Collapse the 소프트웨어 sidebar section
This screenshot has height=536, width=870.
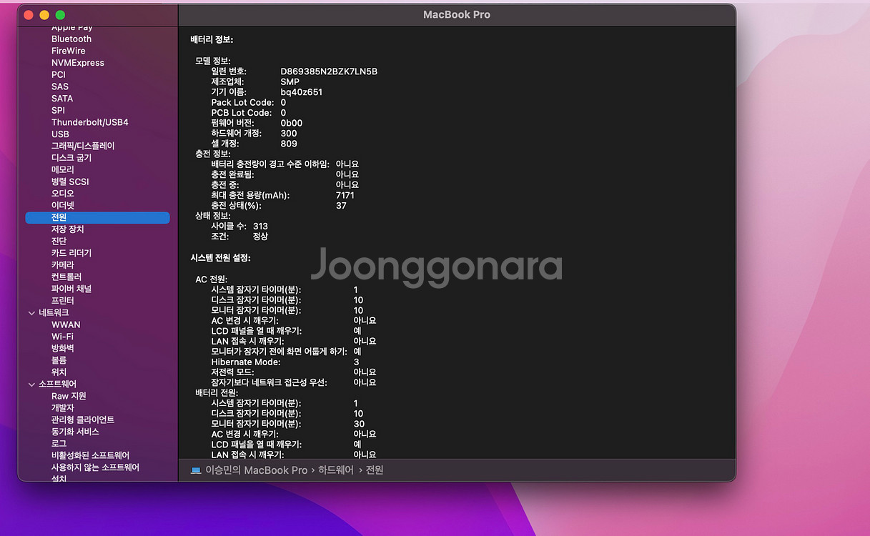tap(31, 384)
